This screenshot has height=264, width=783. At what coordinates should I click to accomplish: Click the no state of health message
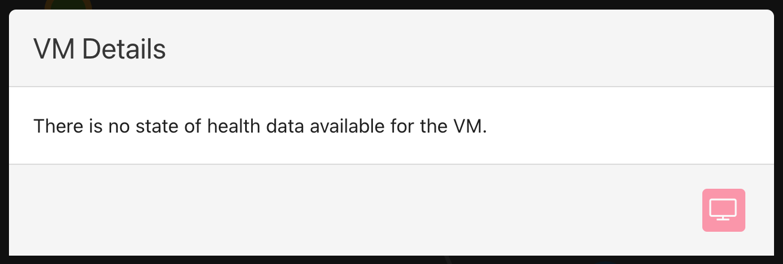coord(260,127)
